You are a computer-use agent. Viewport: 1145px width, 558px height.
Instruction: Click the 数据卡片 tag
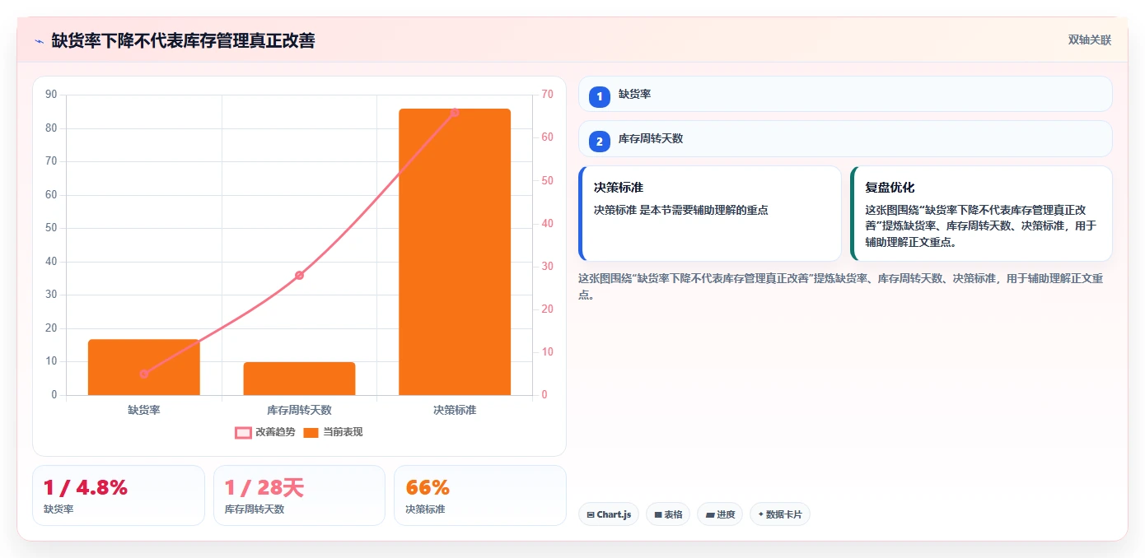pyautogui.click(x=780, y=514)
